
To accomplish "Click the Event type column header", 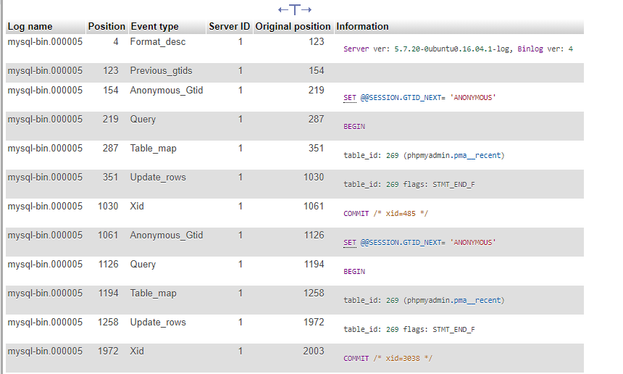I will click(154, 27).
